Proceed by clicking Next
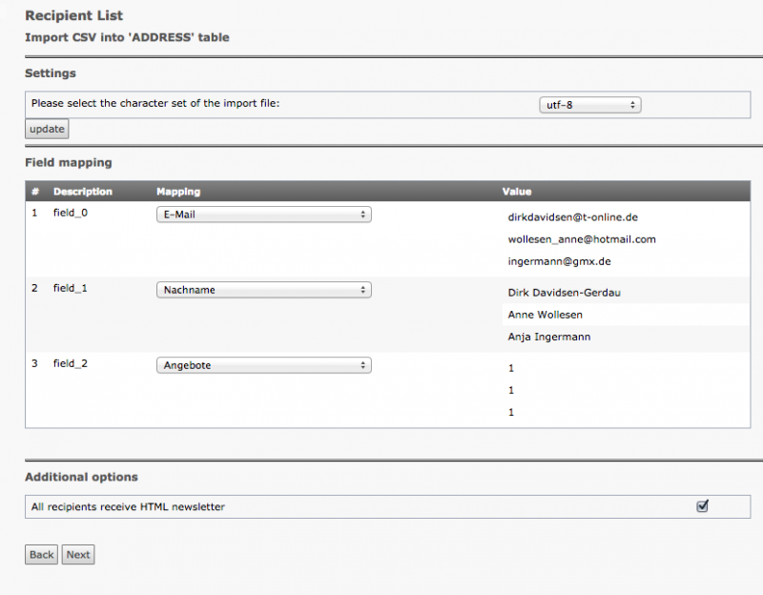Viewport: 763px width, 595px height. tap(78, 555)
